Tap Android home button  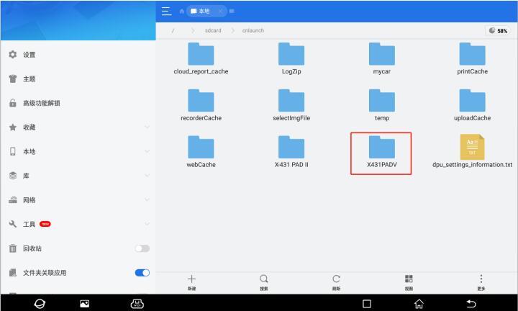[x=419, y=303]
